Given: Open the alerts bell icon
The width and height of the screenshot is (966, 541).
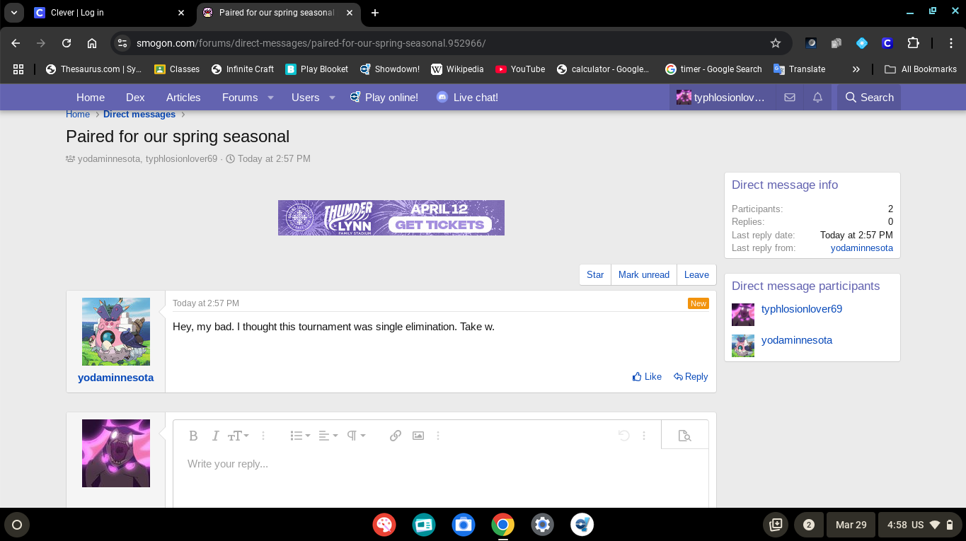Looking at the screenshot, I should coord(817,98).
